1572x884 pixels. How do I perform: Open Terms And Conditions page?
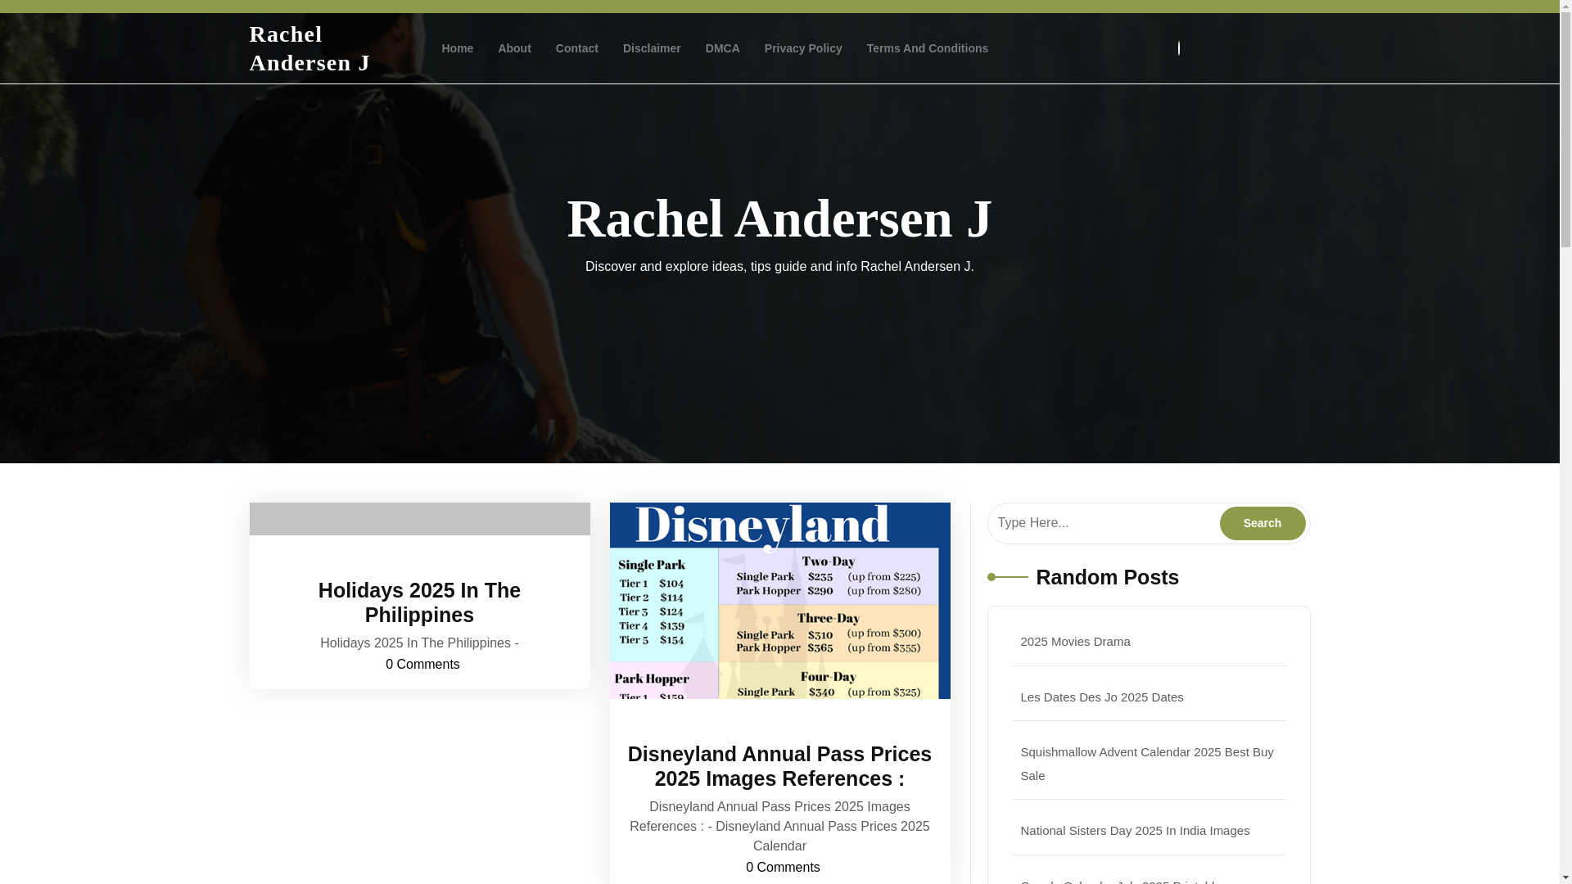[927, 48]
